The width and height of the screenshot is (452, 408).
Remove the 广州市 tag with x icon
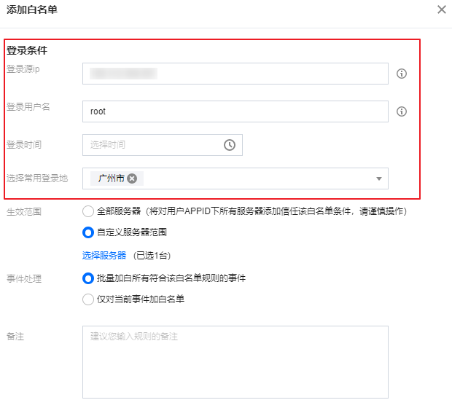[x=132, y=178]
